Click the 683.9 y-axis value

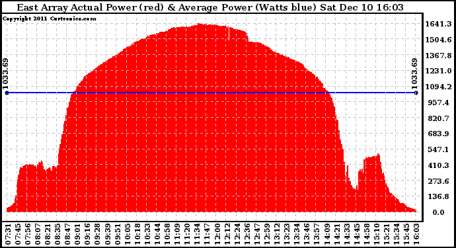(439, 134)
